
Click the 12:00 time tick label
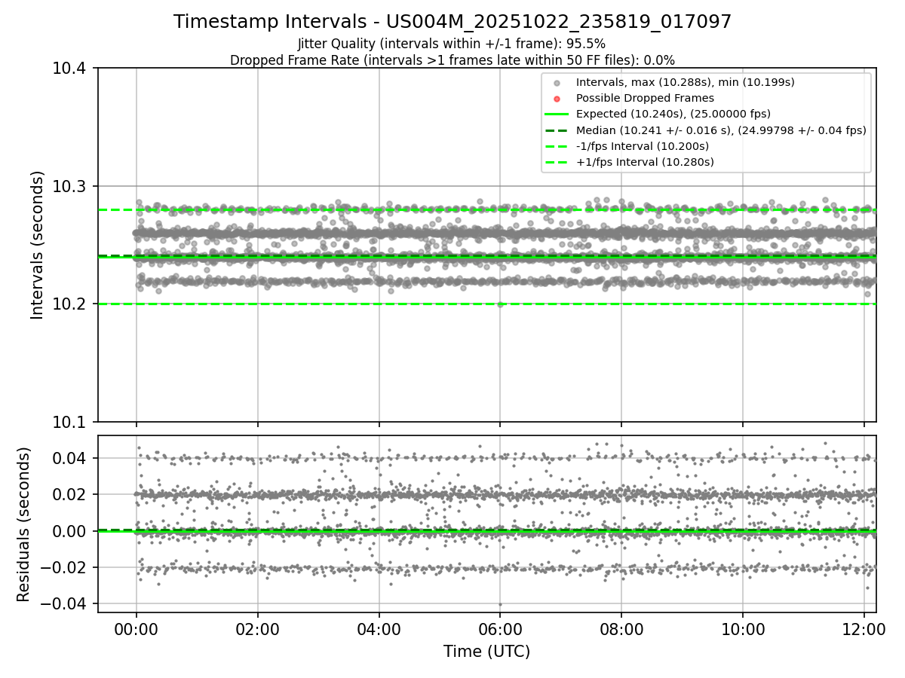pos(864,628)
